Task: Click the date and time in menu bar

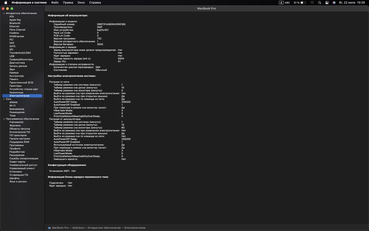Action: pos(352,3)
